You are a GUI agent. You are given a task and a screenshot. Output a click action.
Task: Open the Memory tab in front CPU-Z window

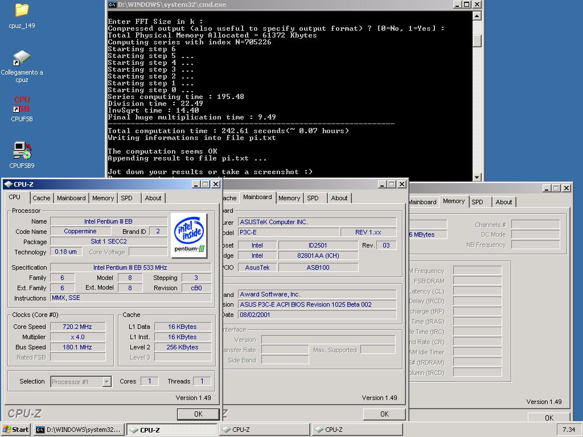click(103, 198)
